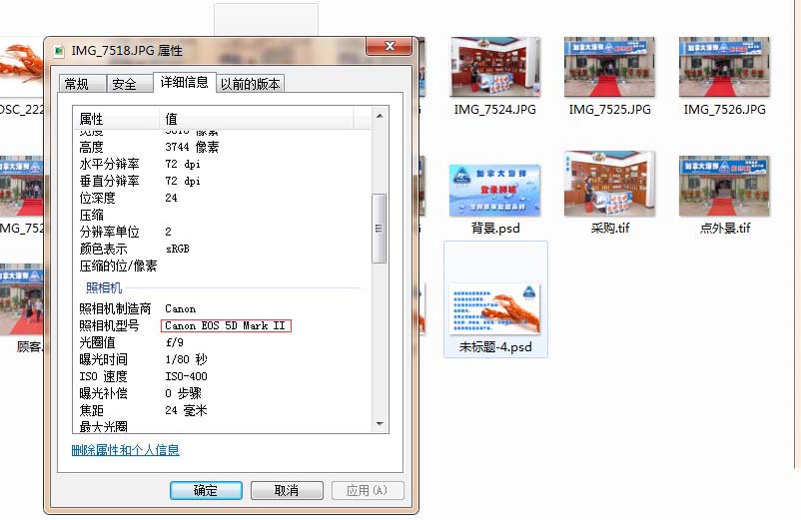Select the 未标题-4.psd file thumbnail
801x520 pixels.
coord(495,308)
